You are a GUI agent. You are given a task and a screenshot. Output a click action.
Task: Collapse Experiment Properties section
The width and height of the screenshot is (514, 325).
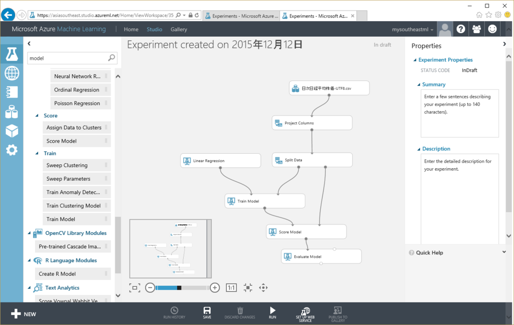pyautogui.click(x=415, y=60)
